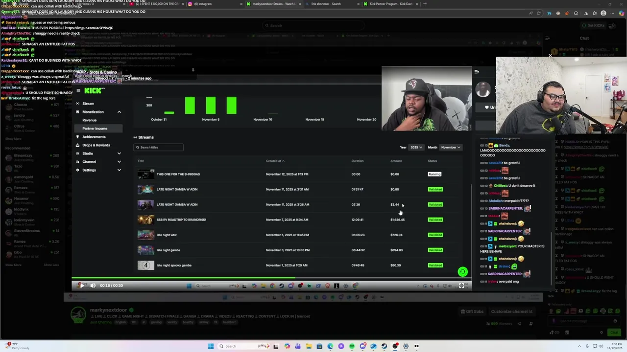Mute the clip volume icon
Screen dimensions: 627x352
click(x=93, y=286)
